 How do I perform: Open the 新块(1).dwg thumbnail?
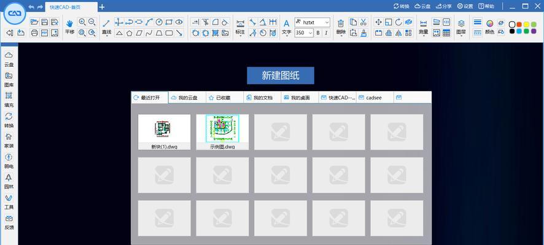click(x=164, y=132)
